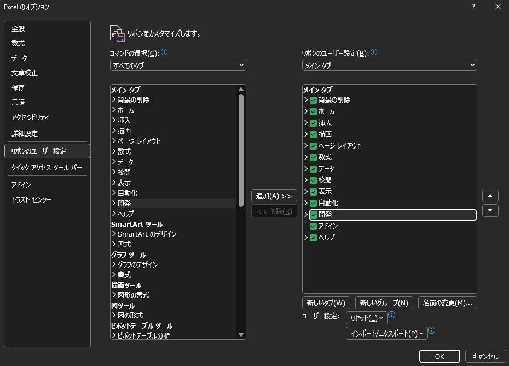509x366 pixels.
Task: Click the info icon next to インポート/エクスポート
Action: click(431, 330)
